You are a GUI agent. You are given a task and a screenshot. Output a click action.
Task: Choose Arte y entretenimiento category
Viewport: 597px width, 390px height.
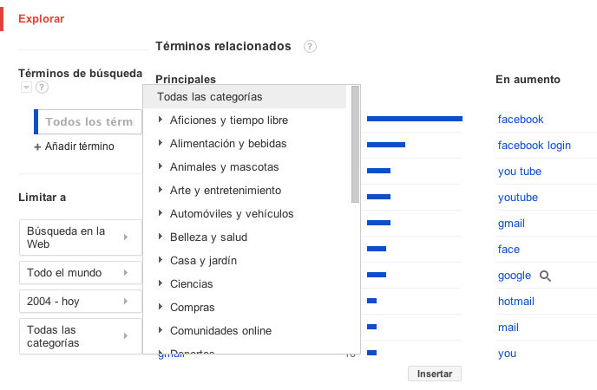click(x=226, y=191)
